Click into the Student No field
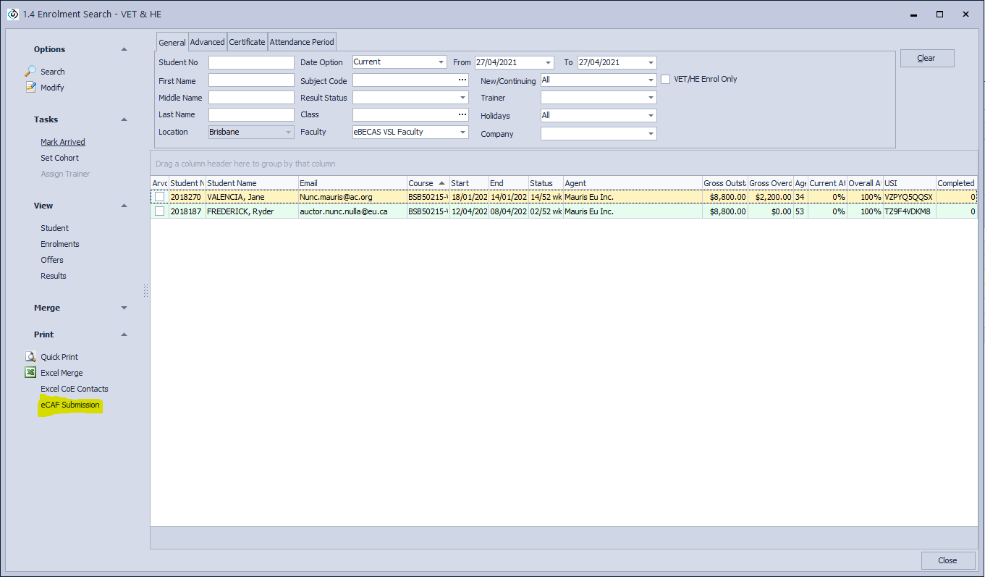This screenshot has height=577, width=985. [x=251, y=63]
